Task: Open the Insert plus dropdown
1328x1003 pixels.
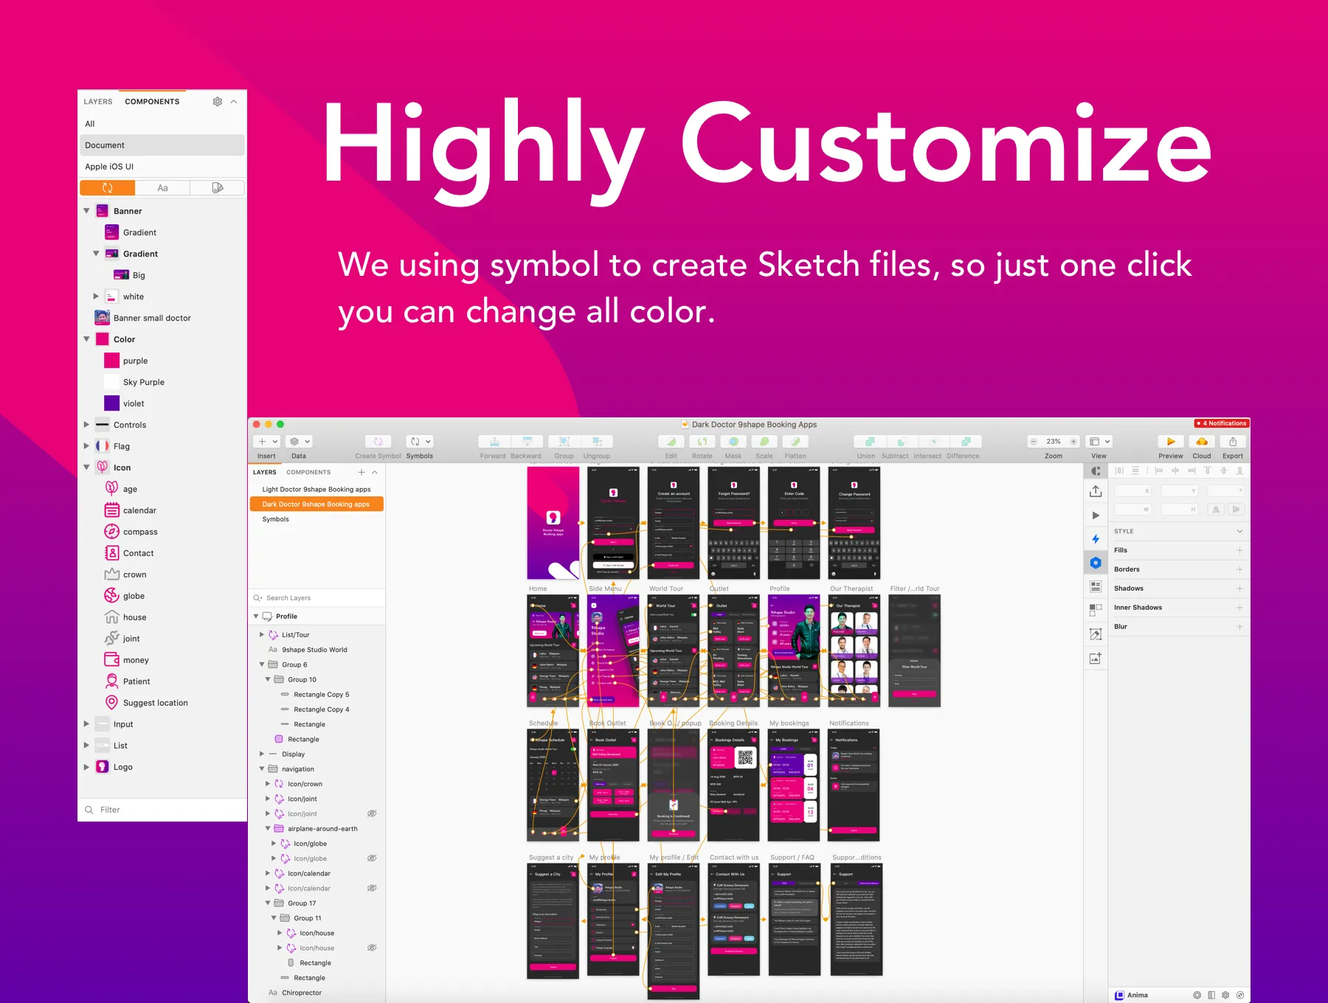Action: point(266,442)
